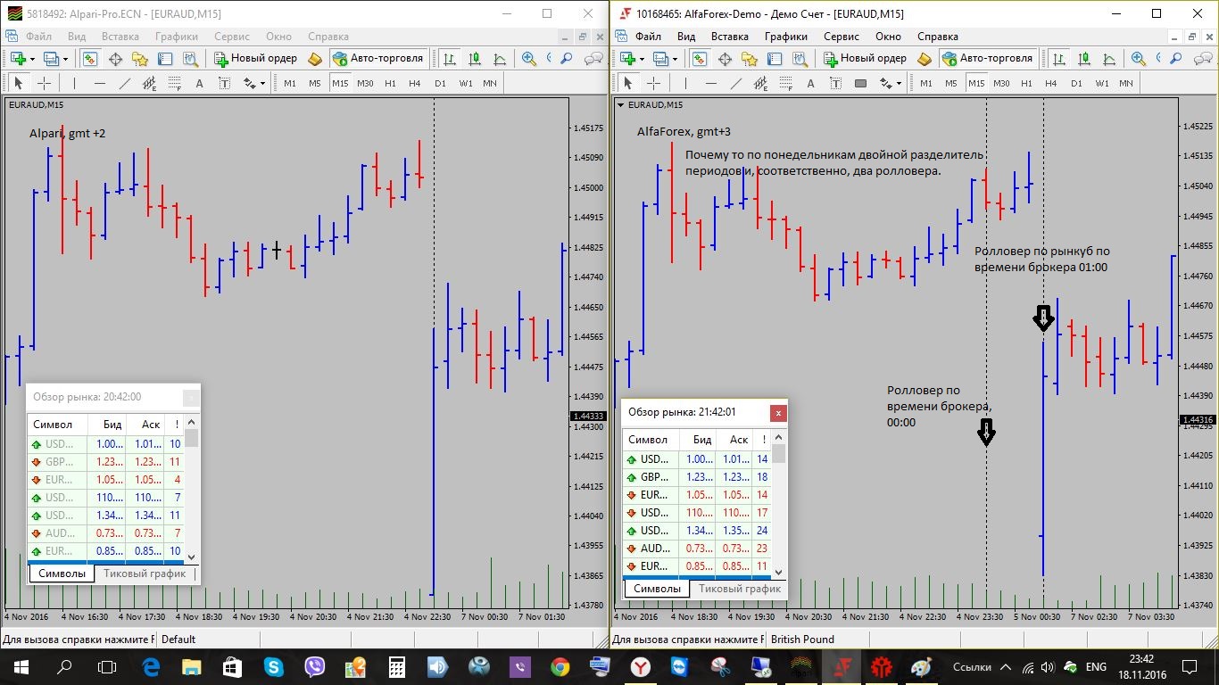Select equidistant channel tool in the AlfaForex window
1219x685 pixels.
point(760,83)
